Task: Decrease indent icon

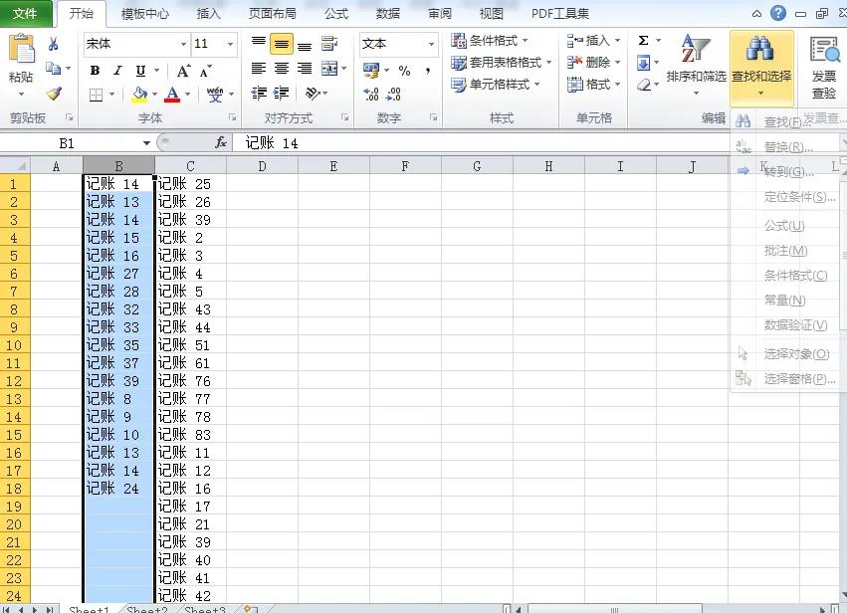Action: click(x=258, y=94)
